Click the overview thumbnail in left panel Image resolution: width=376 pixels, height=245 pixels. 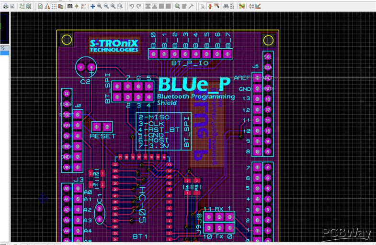[x=5, y=28]
